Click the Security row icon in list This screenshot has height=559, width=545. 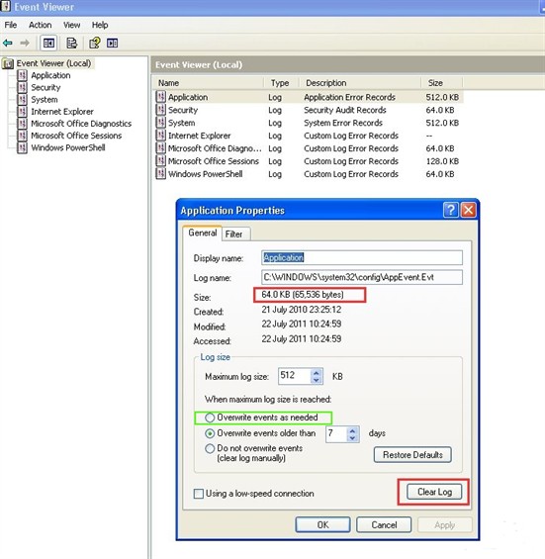click(x=161, y=110)
